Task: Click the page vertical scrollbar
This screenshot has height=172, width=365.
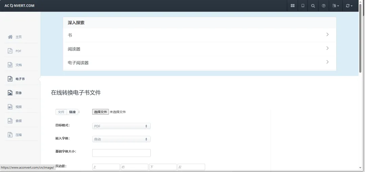Action: [x=361, y=38]
